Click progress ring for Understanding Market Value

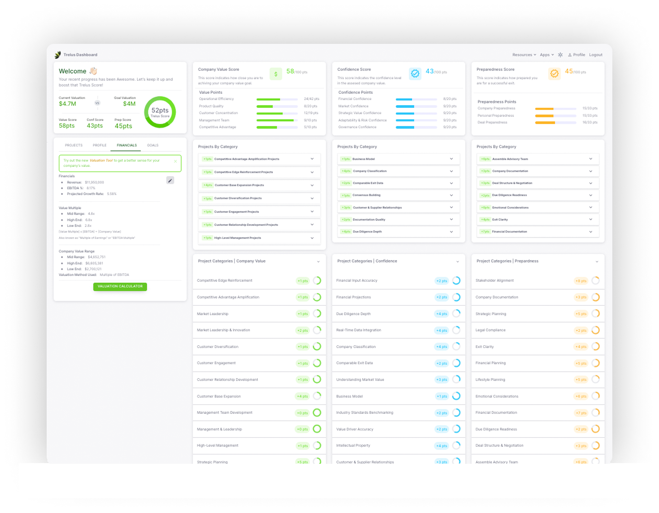[456, 380]
